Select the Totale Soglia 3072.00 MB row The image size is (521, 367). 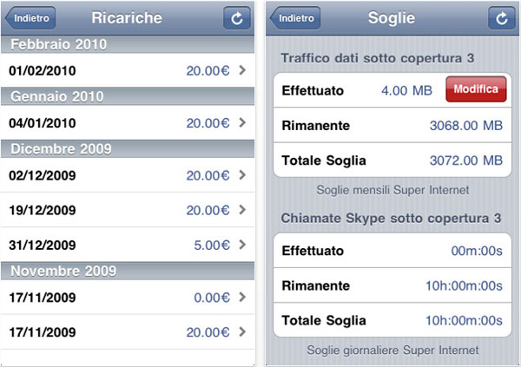(392, 160)
